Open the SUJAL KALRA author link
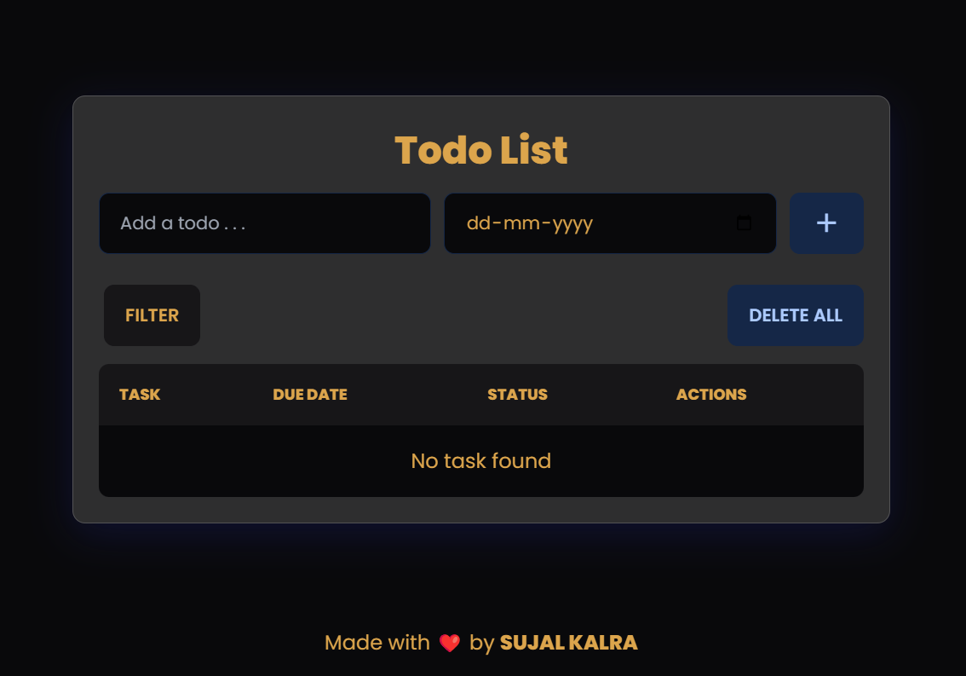The image size is (966, 676). click(x=568, y=643)
